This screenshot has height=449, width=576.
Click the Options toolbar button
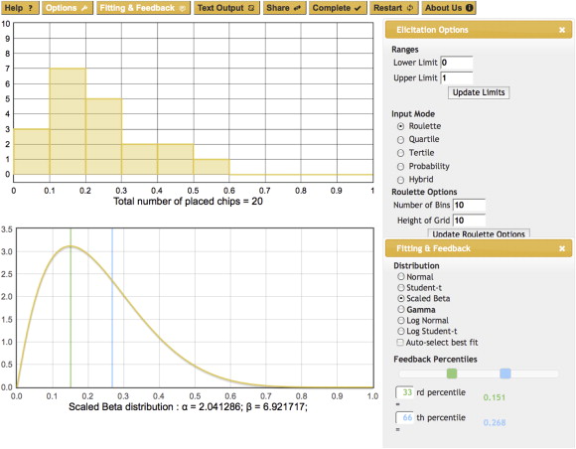[67, 8]
